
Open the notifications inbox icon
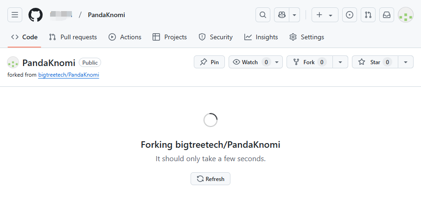pos(386,15)
